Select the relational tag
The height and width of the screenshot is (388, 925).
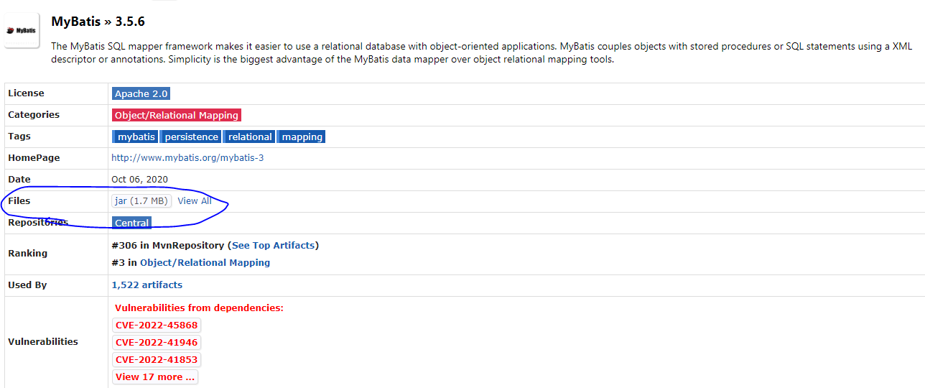tap(249, 137)
